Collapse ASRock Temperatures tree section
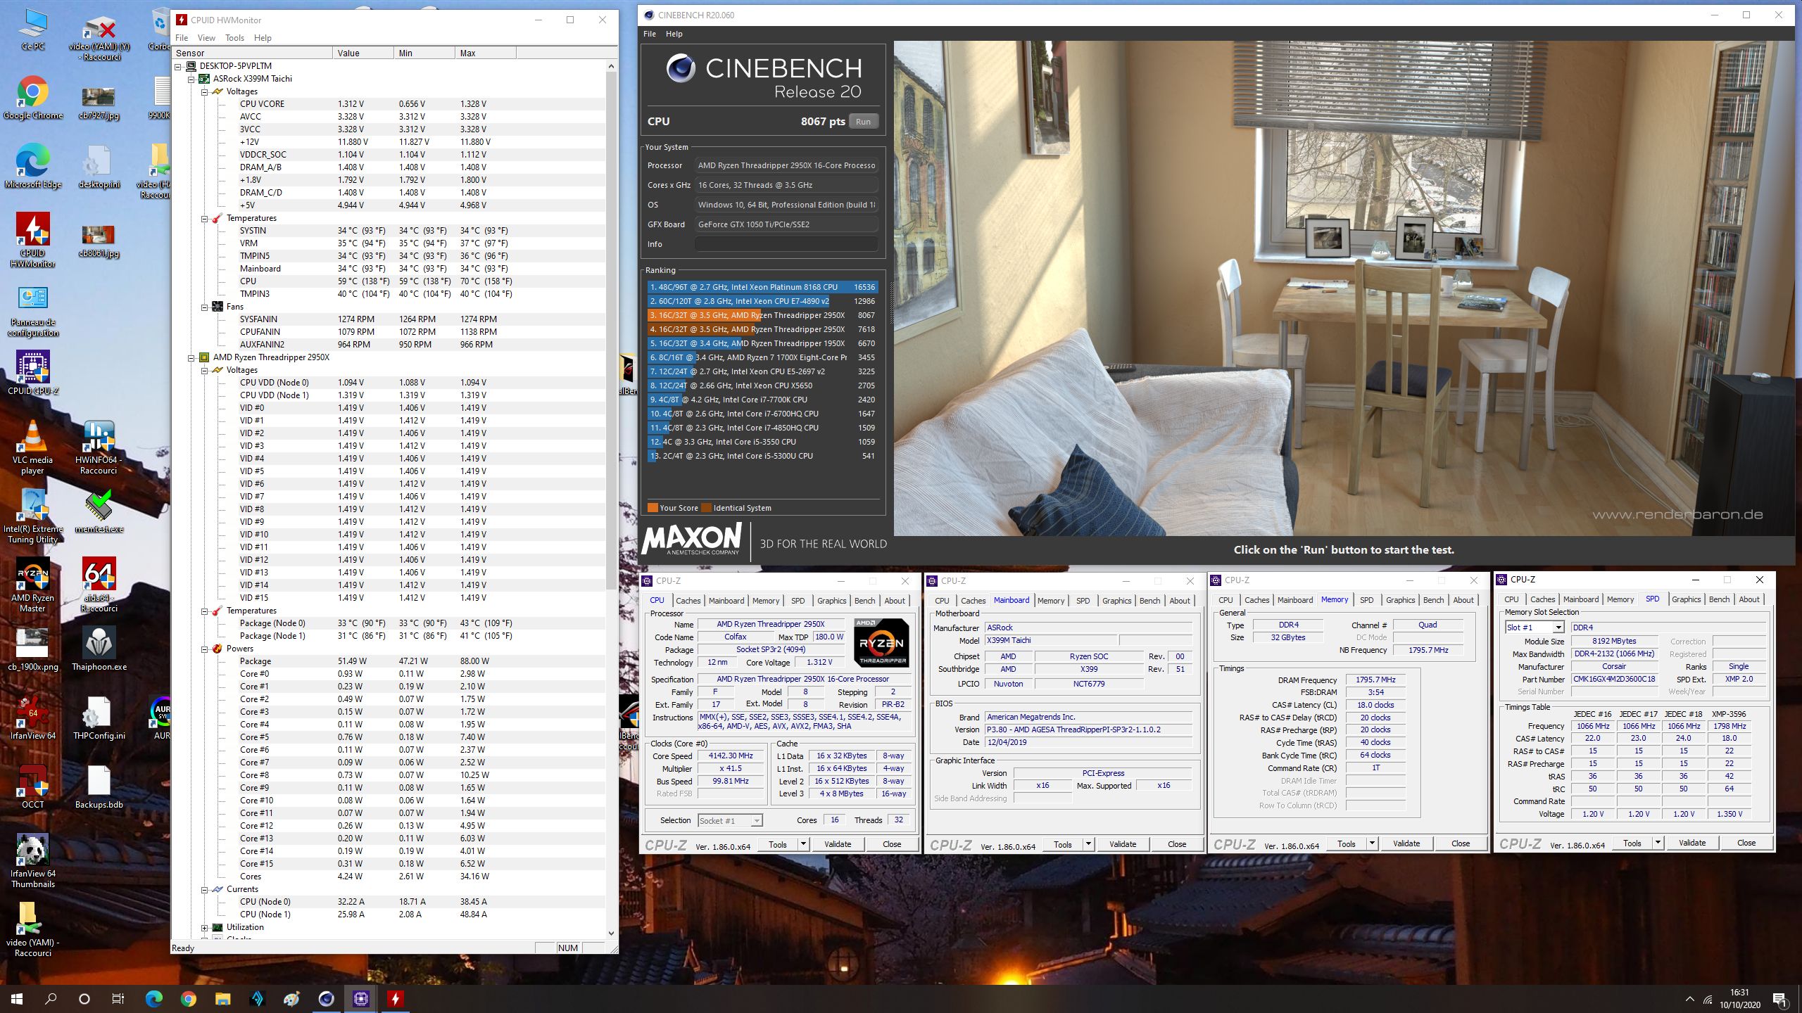 point(205,218)
